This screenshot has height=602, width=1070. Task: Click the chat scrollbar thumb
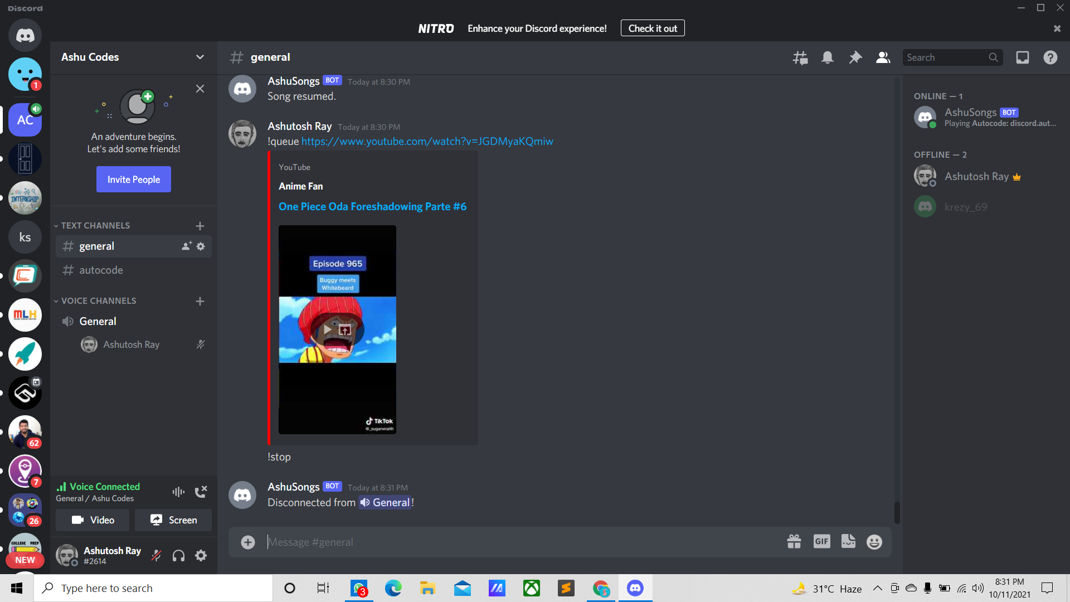(x=897, y=512)
